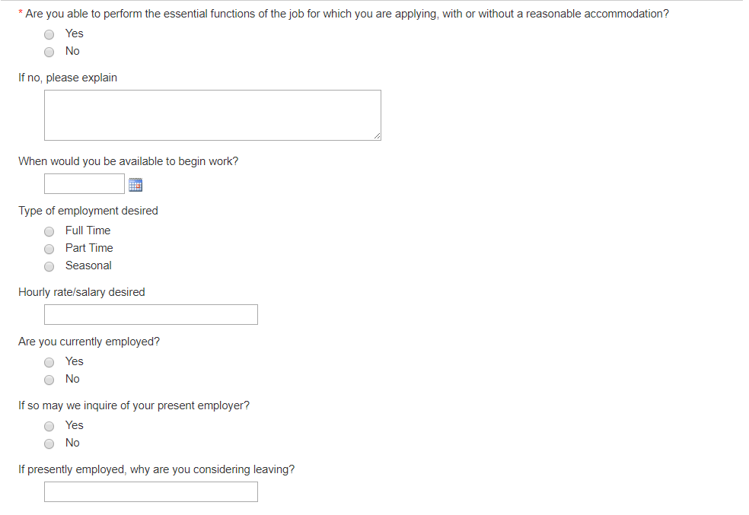Select 'No' under 'Are you currently employed?'
Viewport: 749px width, 515px height.
[x=49, y=379]
